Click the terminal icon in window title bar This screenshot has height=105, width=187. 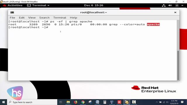tap(12, 12)
